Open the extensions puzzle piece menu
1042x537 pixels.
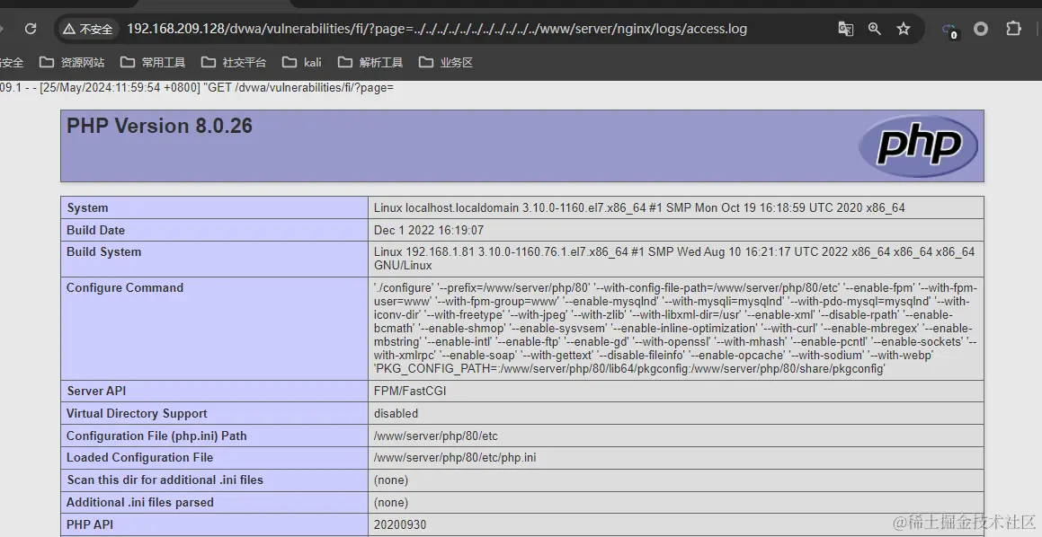coord(1013,29)
